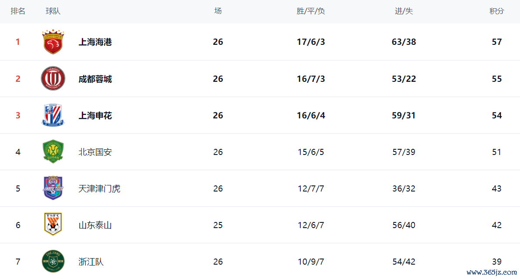Click the Shanghai Port (上海海港) team logo

click(x=53, y=42)
